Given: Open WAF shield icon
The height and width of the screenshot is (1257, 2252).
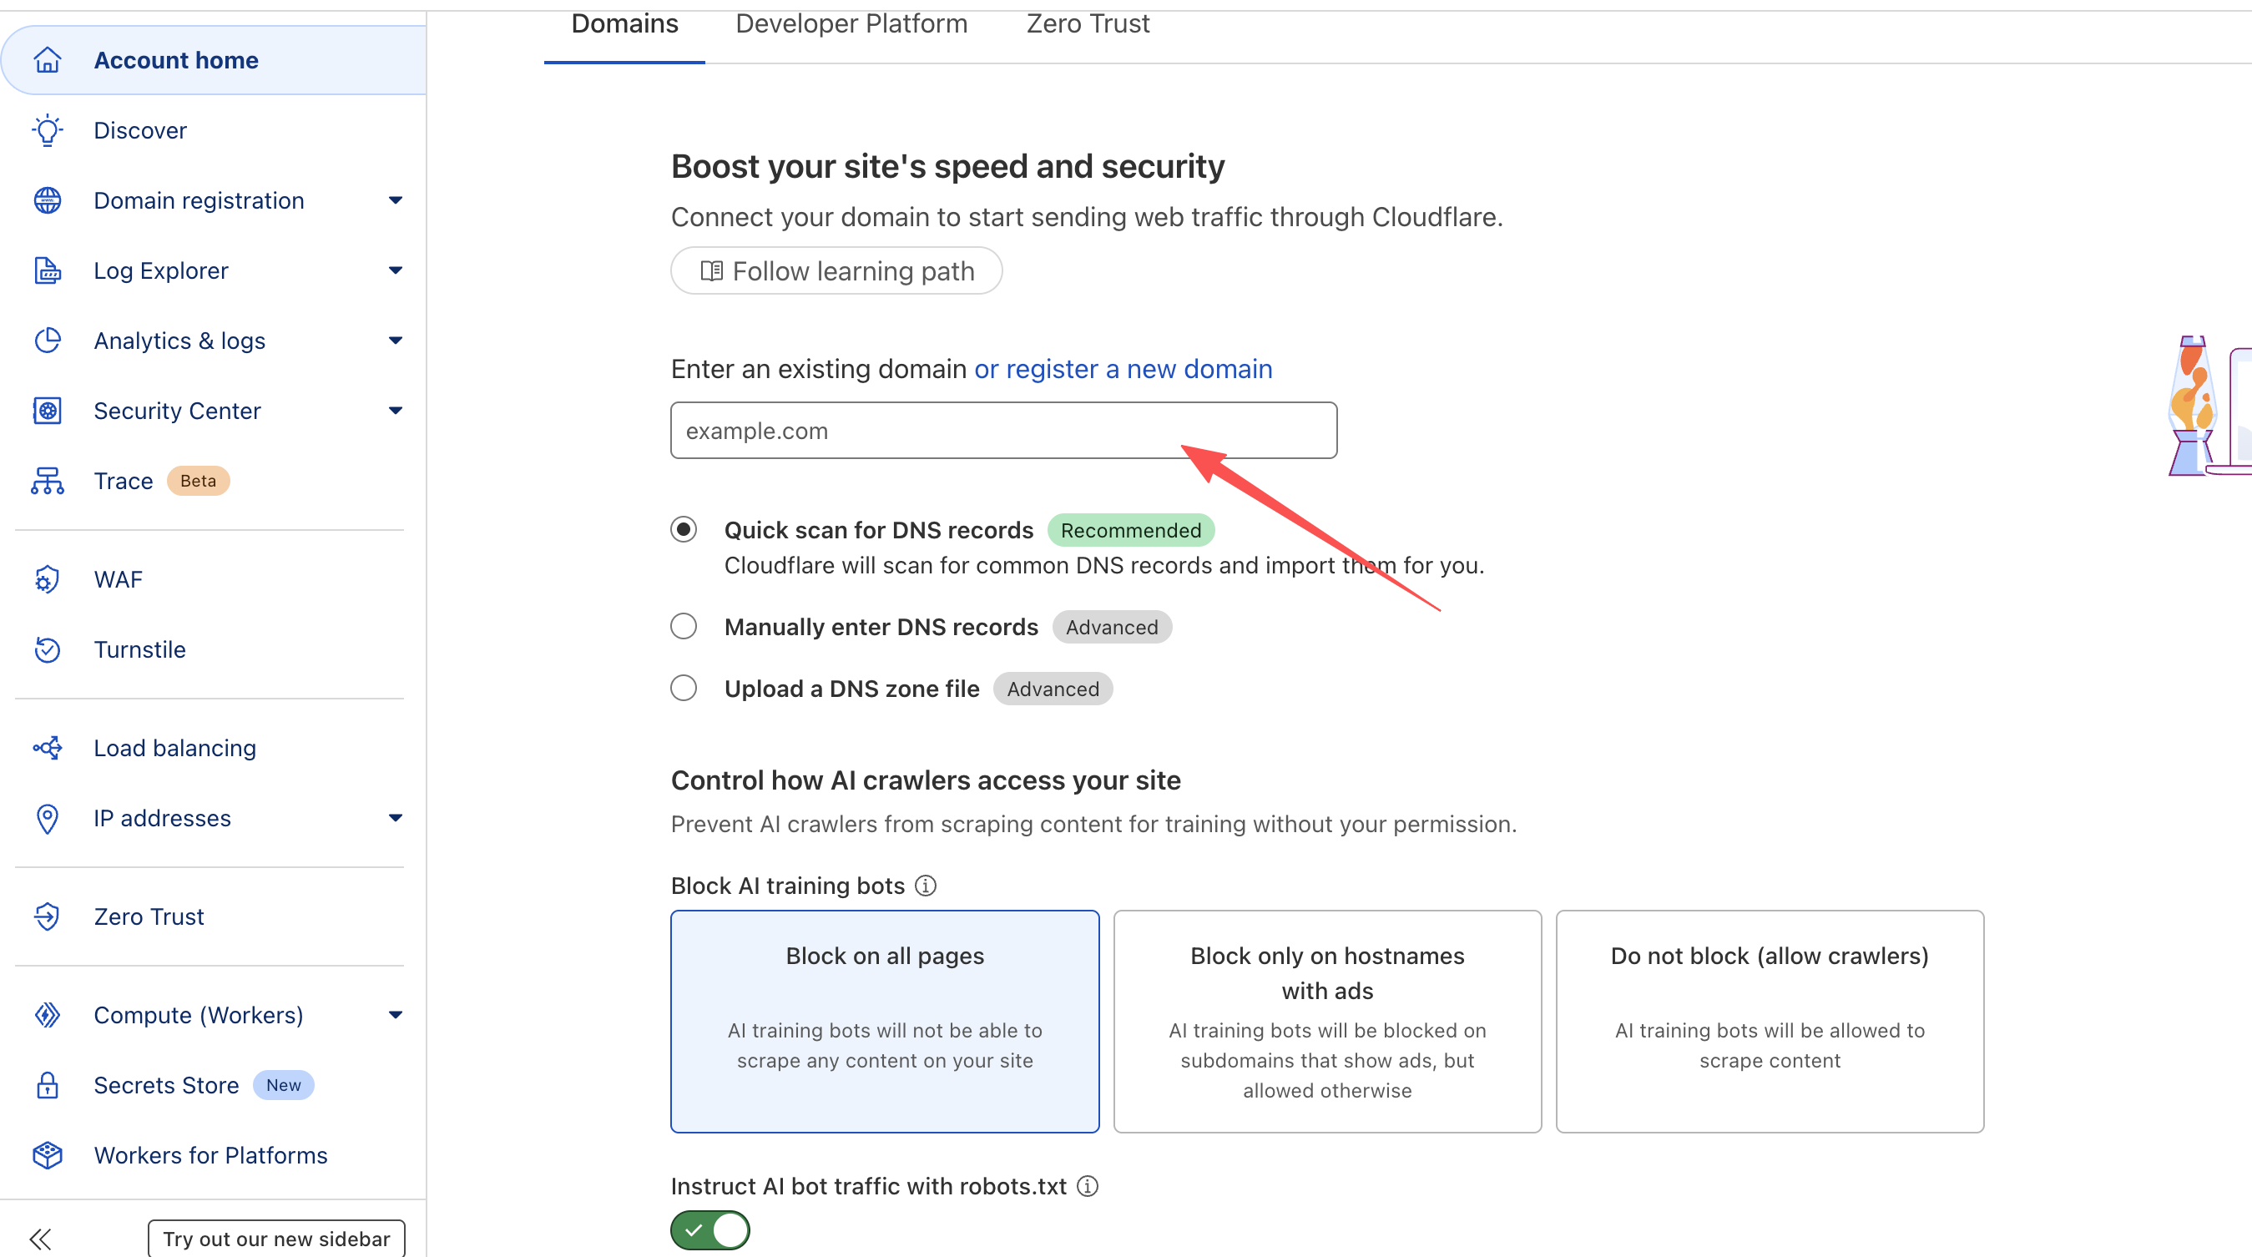Looking at the screenshot, I should coord(48,579).
